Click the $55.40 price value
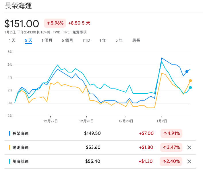 93,161
